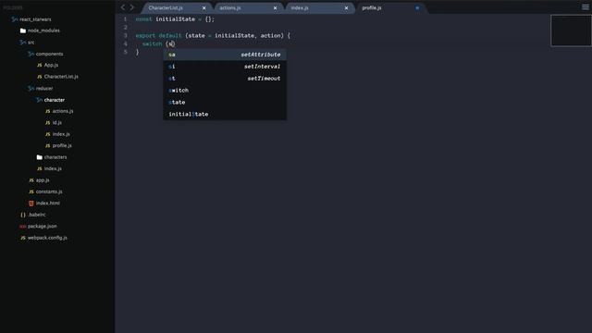Expand the characters folder

click(55, 157)
